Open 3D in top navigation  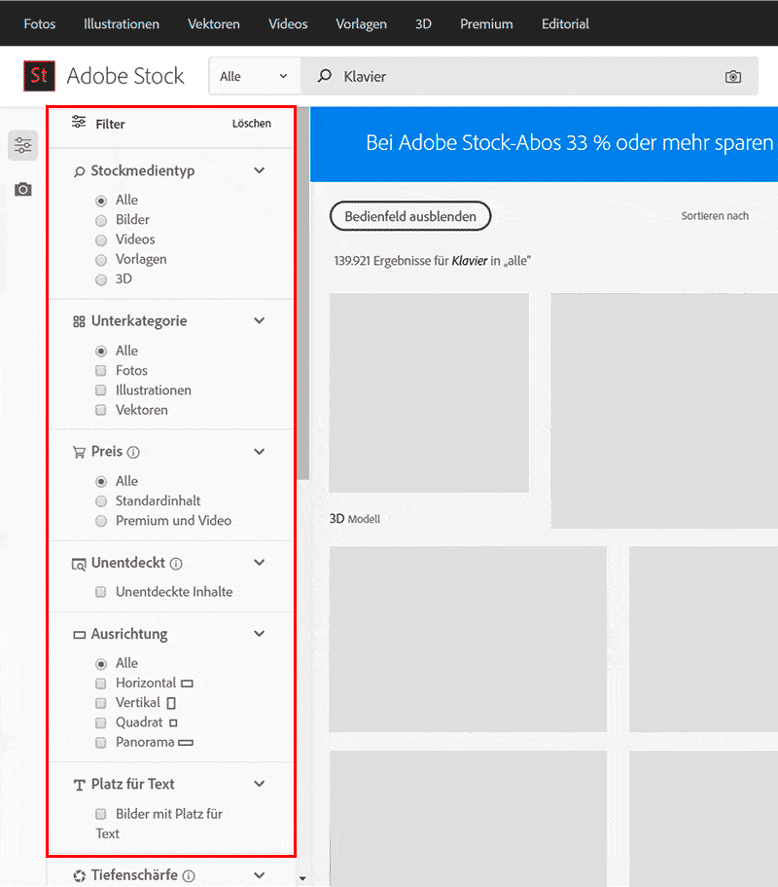423,23
